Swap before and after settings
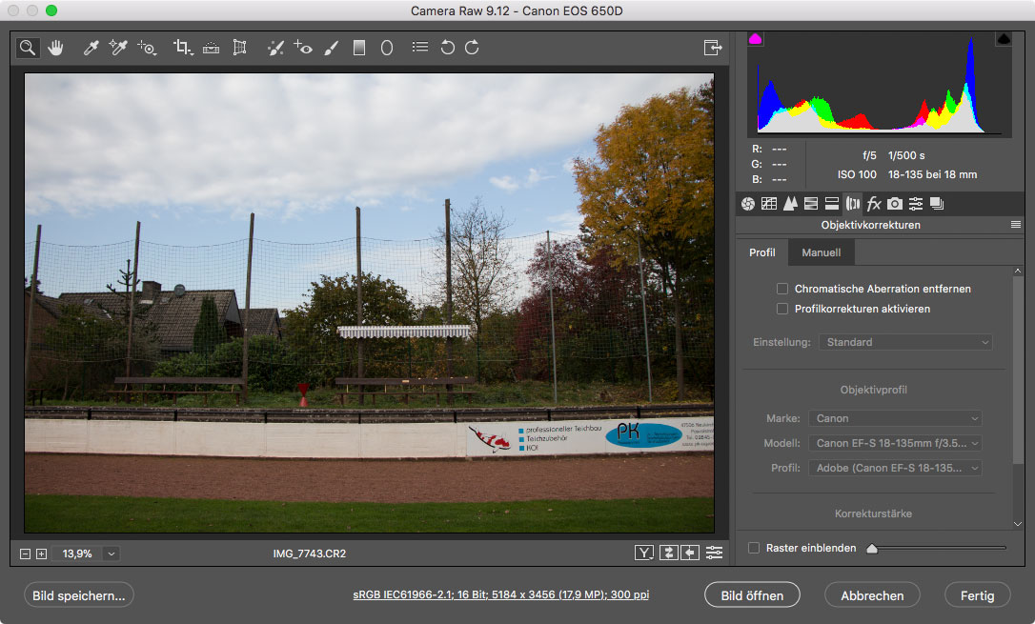 pyautogui.click(x=669, y=553)
